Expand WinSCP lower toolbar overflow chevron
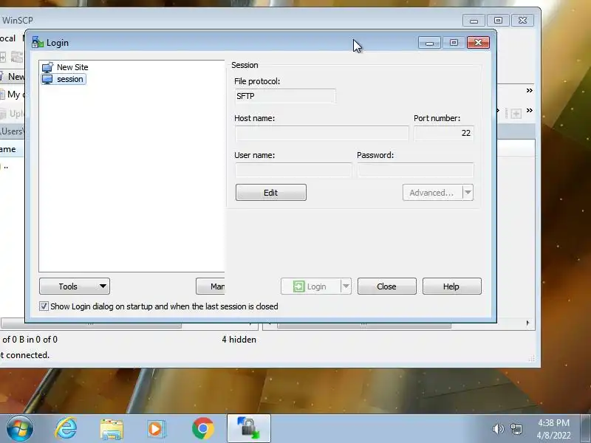 point(530,110)
